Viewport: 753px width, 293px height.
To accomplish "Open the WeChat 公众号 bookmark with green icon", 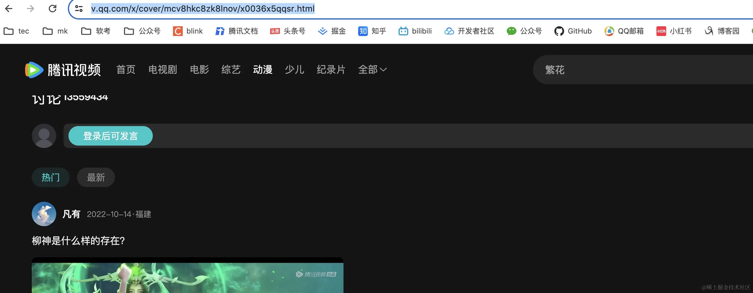I will click(524, 31).
